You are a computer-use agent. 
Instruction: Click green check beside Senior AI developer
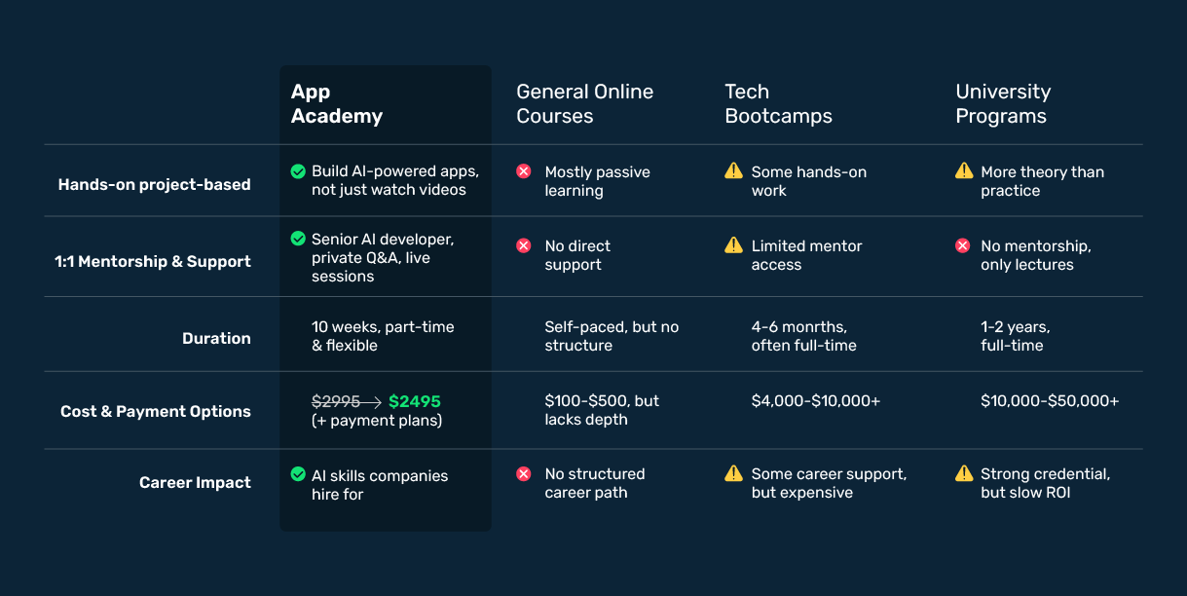click(298, 239)
